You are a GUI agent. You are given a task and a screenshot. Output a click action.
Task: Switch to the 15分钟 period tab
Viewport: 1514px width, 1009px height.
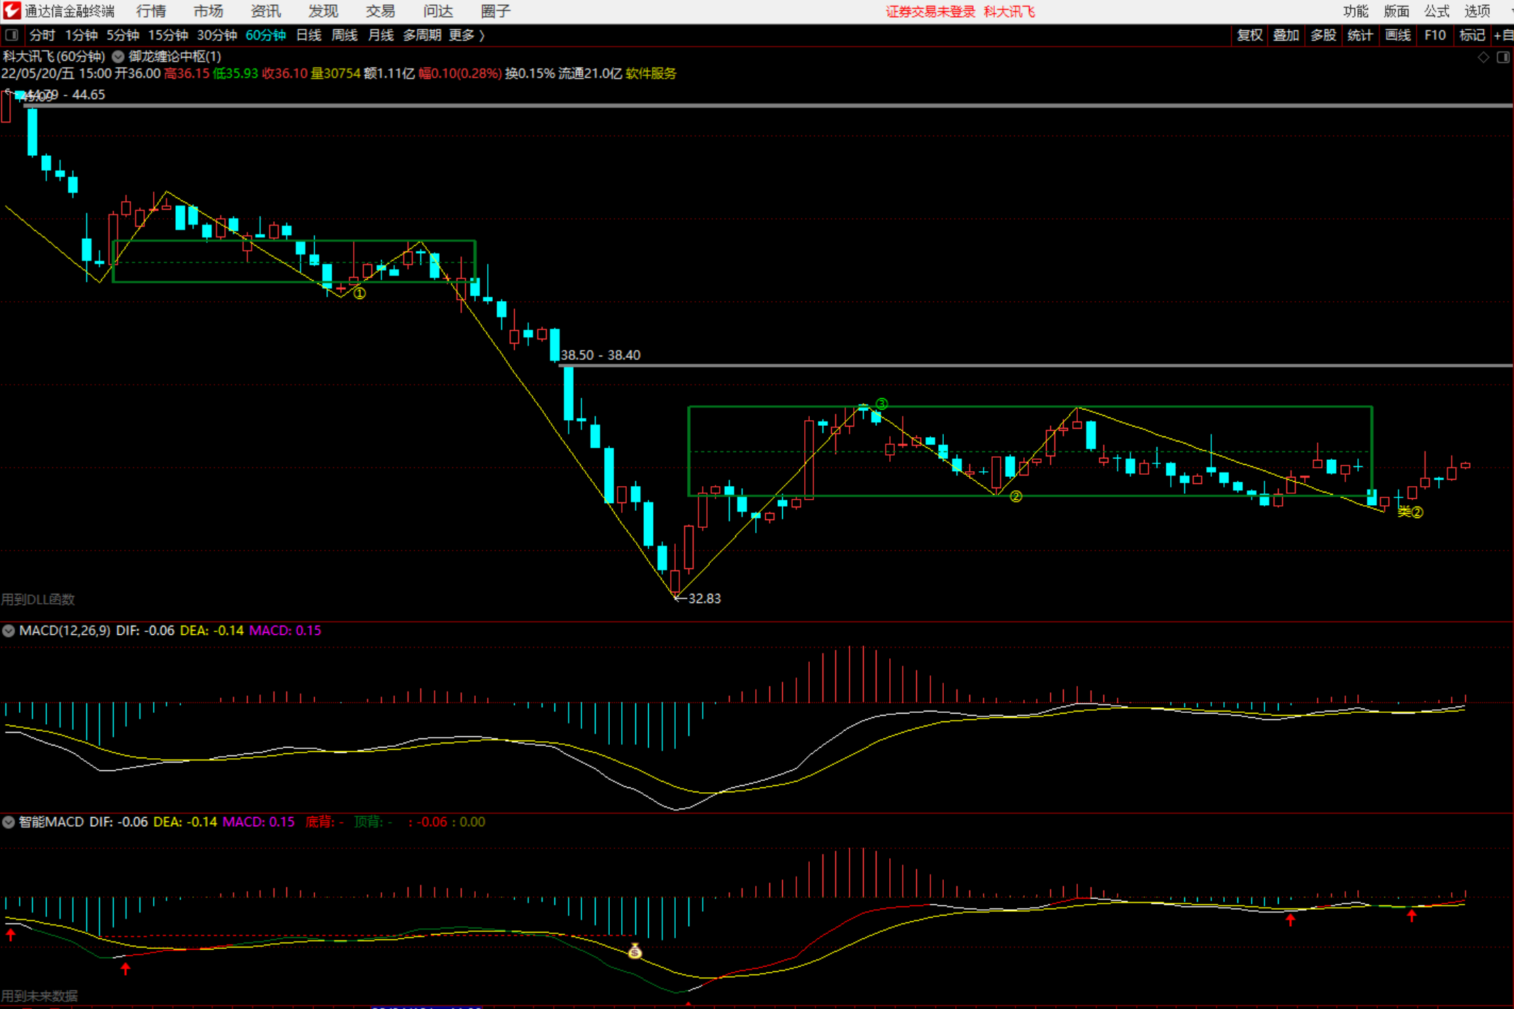167,35
